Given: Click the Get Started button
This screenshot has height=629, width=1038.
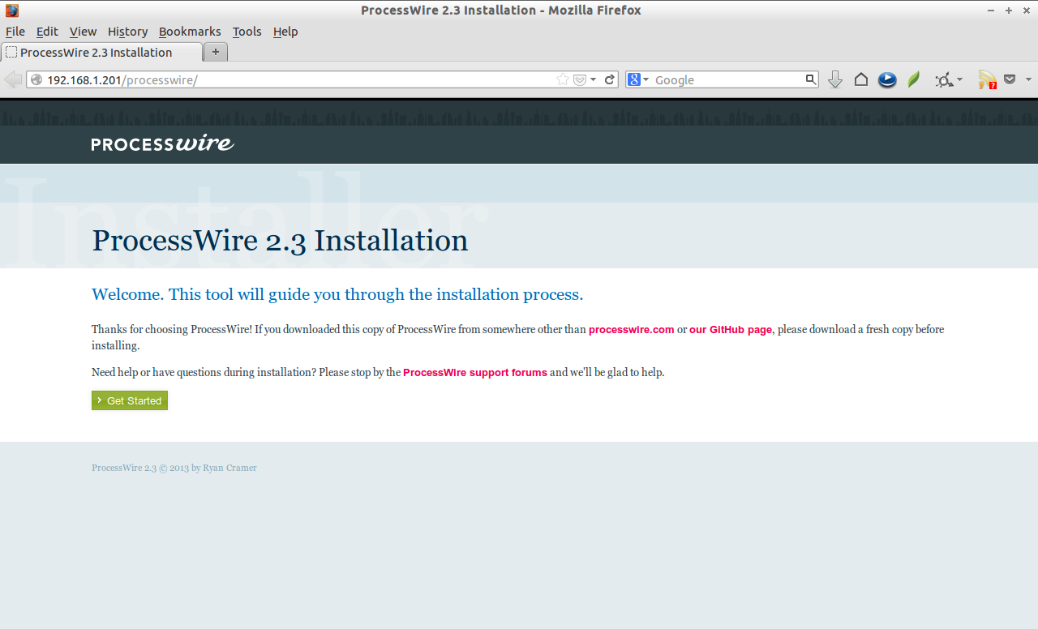Looking at the screenshot, I should point(130,400).
